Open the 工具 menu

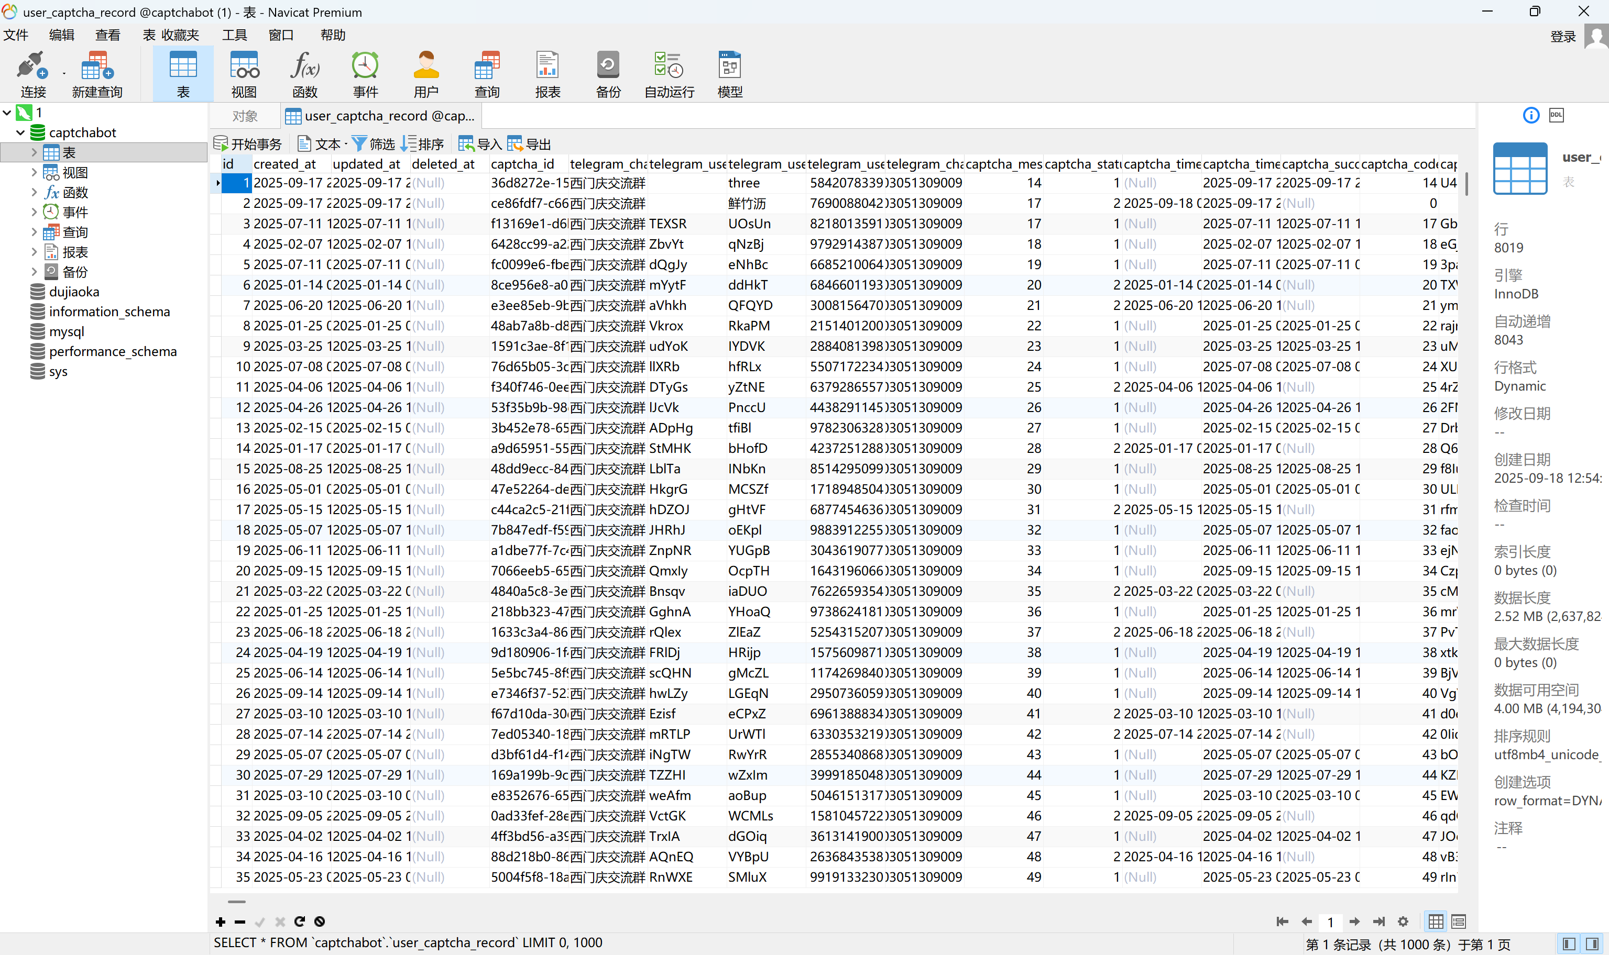[234, 35]
